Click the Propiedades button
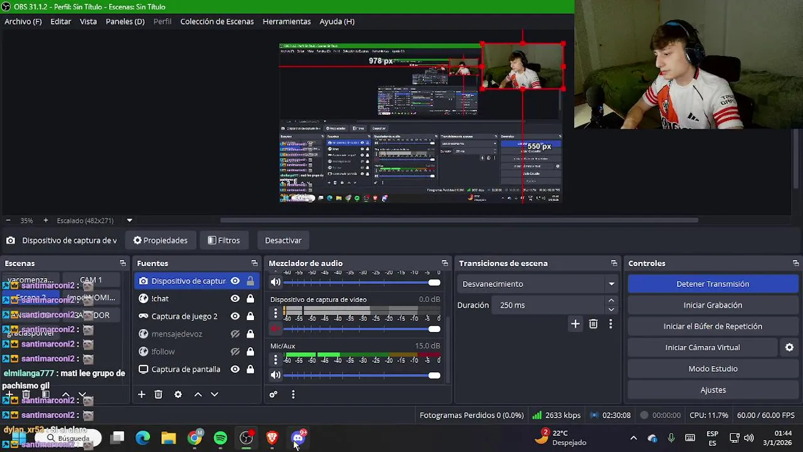Viewport: 803px width, 452px height. (161, 240)
